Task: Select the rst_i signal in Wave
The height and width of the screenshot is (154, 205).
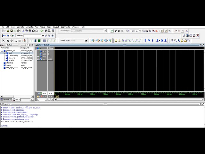Action: (44, 54)
